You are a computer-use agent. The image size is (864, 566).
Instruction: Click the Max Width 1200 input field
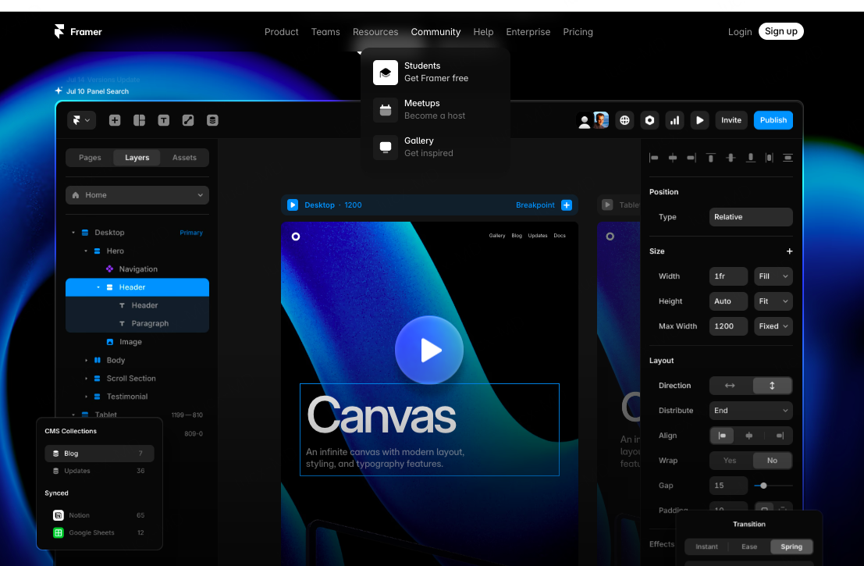point(728,326)
